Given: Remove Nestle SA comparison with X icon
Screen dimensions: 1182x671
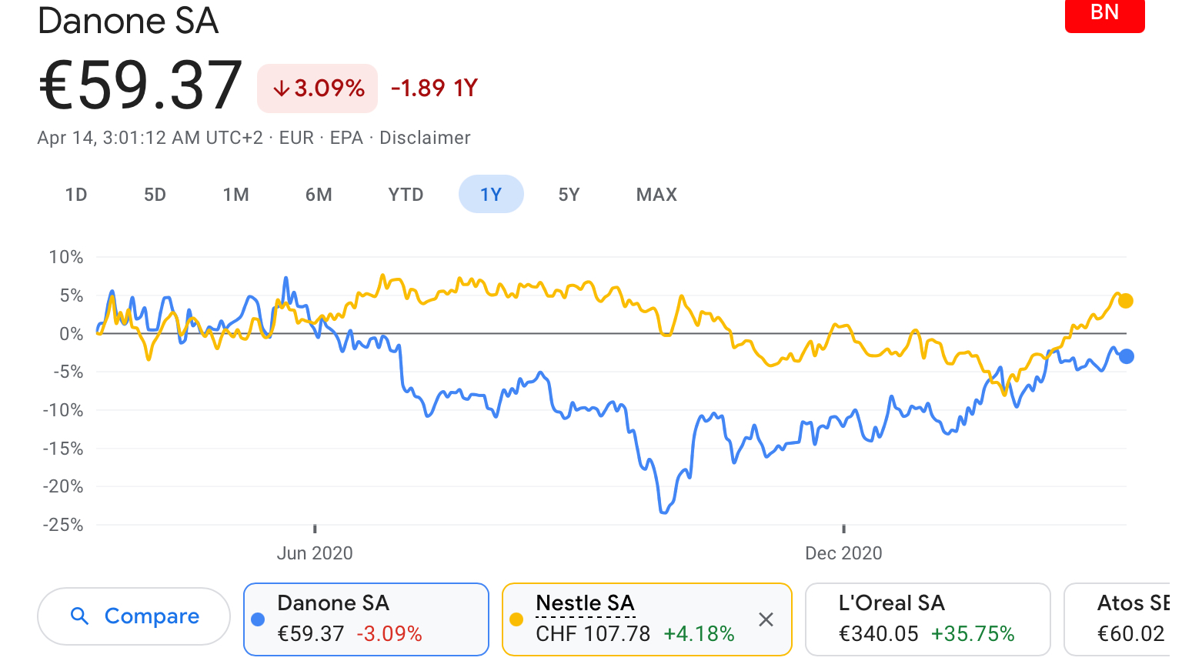Looking at the screenshot, I should (766, 619).
